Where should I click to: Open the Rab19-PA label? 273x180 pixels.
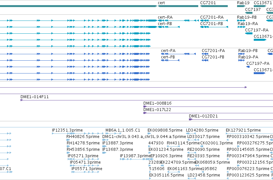click(x=248, y=57)
